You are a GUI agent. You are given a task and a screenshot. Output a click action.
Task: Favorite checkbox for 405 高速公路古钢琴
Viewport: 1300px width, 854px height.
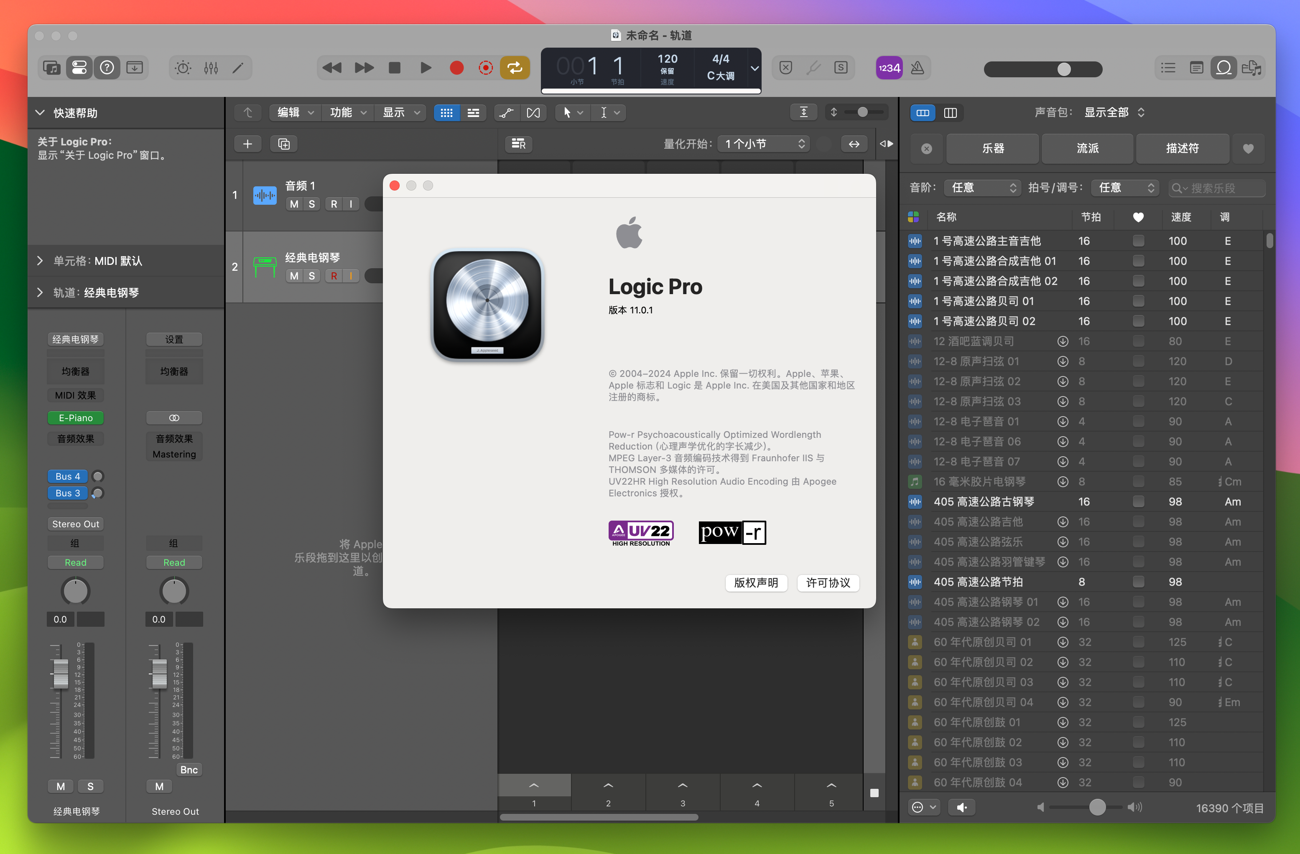click(x=1138, y=501)
